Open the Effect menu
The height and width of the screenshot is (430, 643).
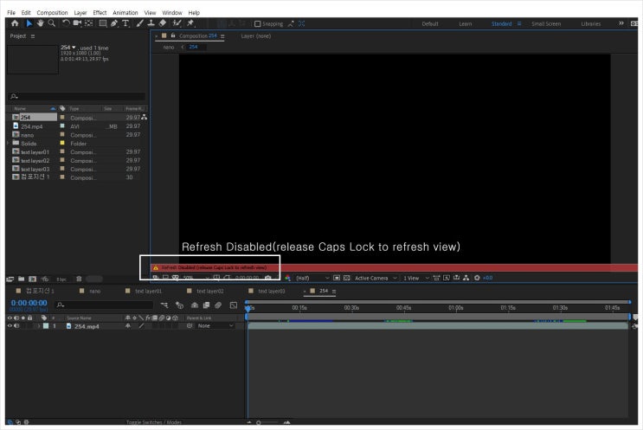tap(100, 13)
